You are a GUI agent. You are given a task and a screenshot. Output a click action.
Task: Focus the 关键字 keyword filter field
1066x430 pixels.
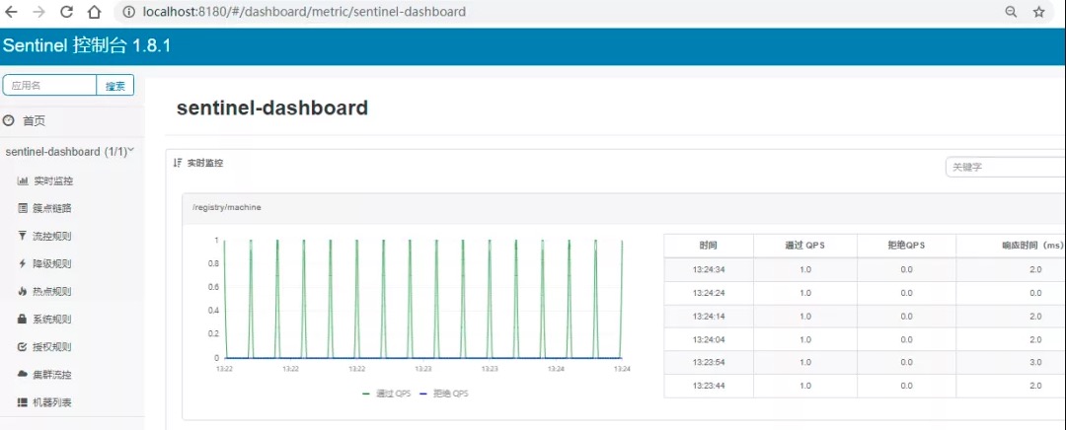tap(1006, 167)
